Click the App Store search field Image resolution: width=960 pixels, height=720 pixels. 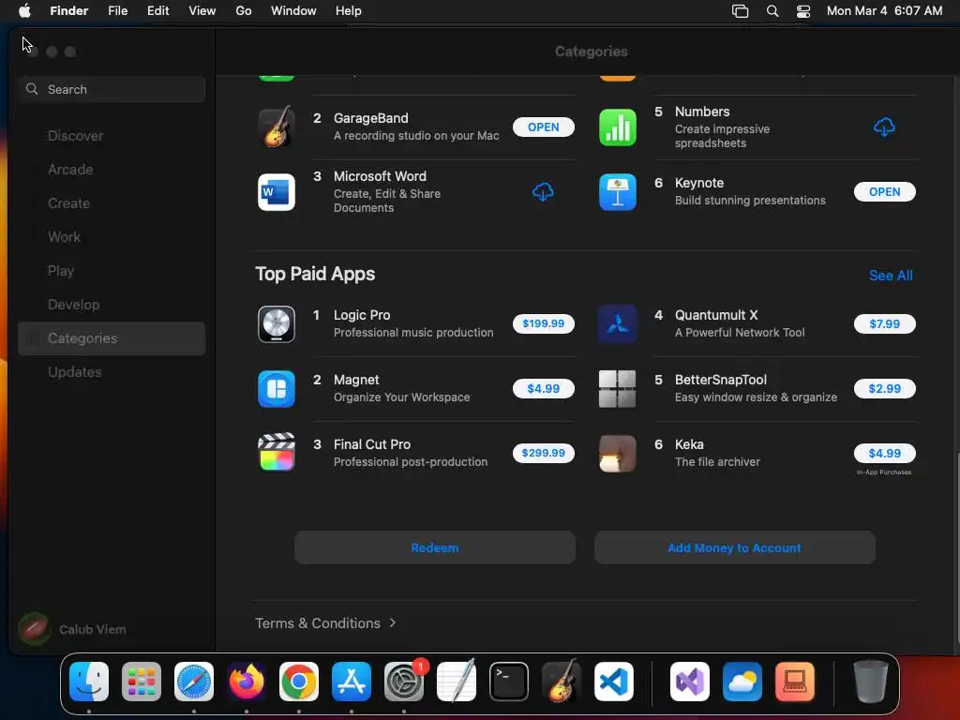112,89
